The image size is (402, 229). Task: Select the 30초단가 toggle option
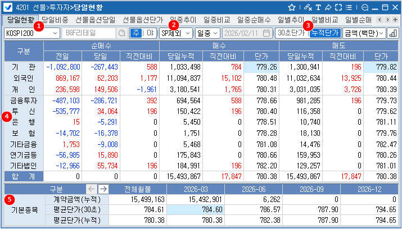point(291,33)
